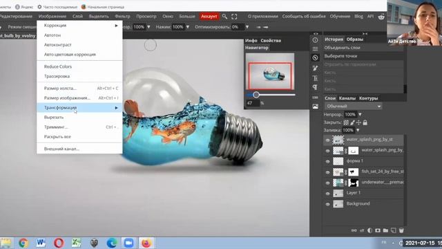
Task: Toggle the fullscreen icon in menu bar
Action: (234, 17)
